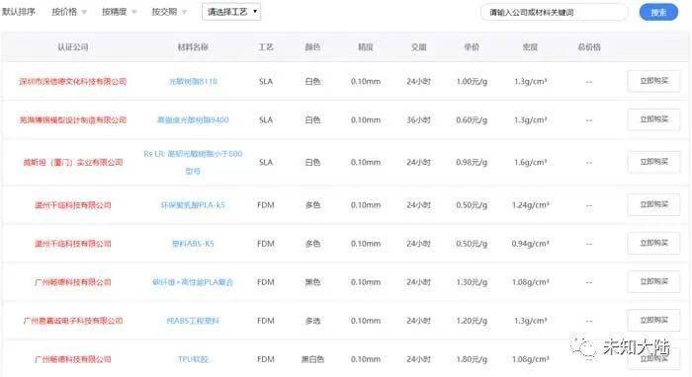Viewport: 692px width, 377px height.
Task: Click the 1.30元/g price cell
Action: [472, 282]
